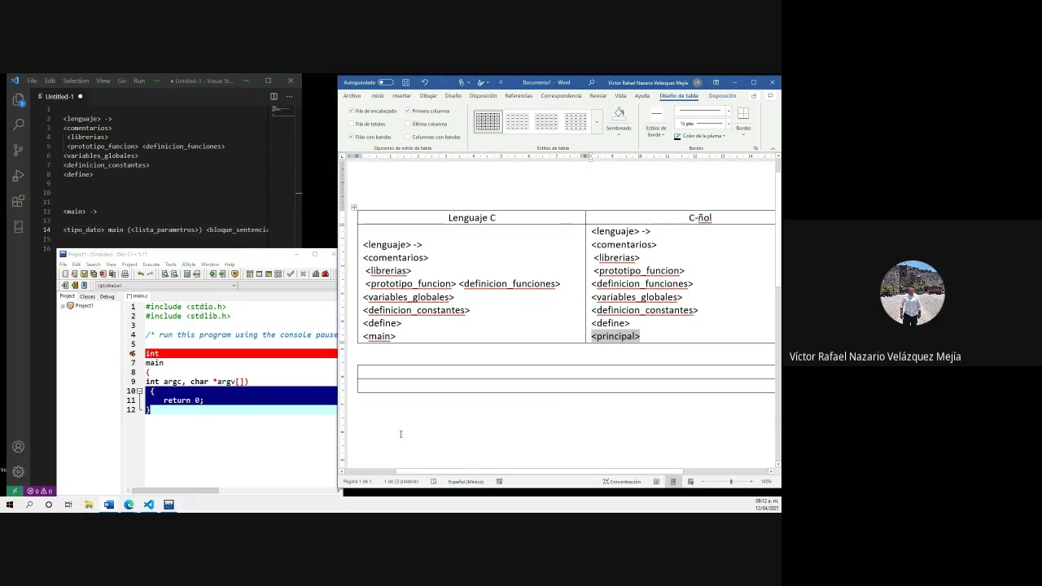Open the VS Code Search icon
This screenshot has height=586, width=1042.
click(18, 125)
